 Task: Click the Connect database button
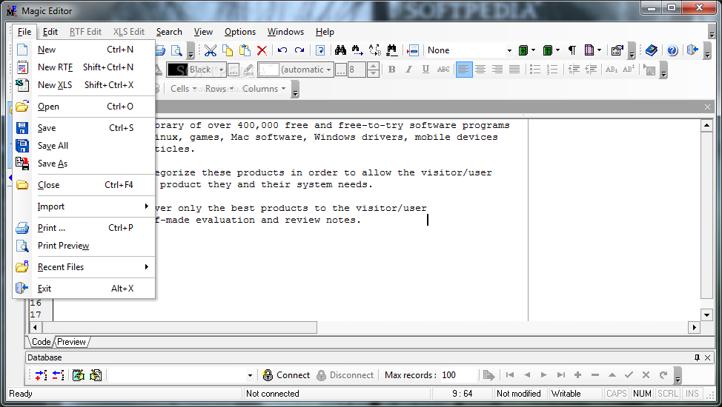[286, 375]
